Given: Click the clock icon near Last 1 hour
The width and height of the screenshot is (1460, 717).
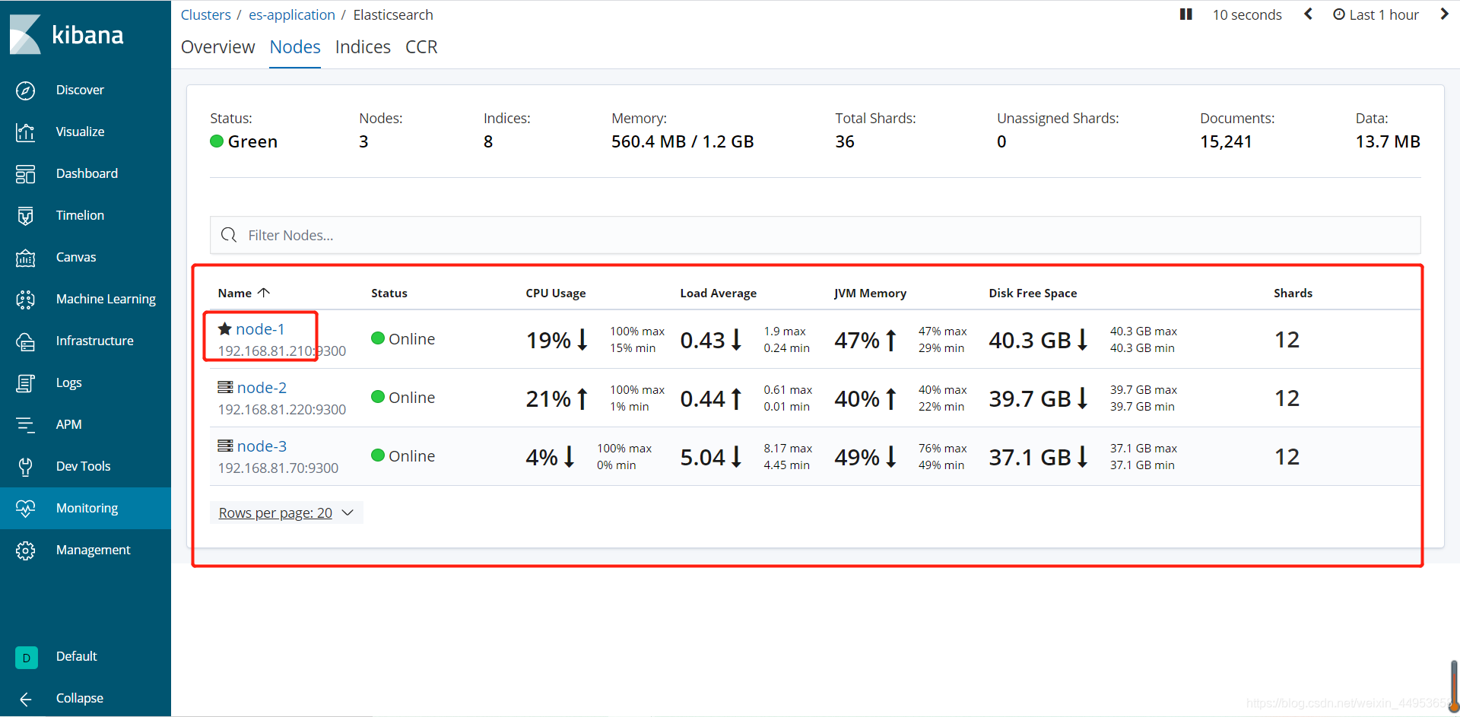Looking at the screenshot, I should (1339, 14).
